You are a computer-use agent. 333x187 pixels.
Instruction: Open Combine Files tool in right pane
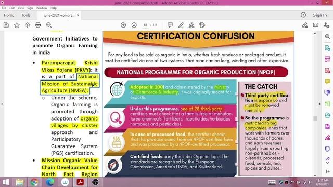click(x=327, y=92)
